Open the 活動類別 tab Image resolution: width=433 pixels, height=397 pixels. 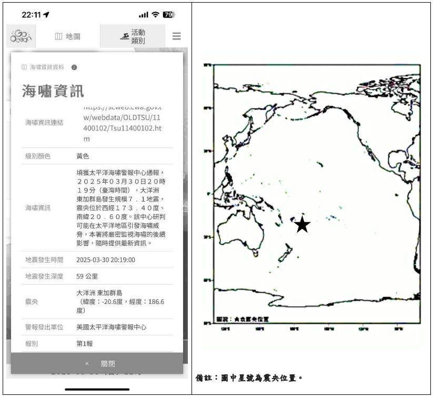pos(133,36)
